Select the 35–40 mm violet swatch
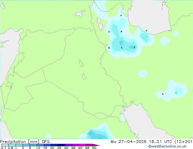193x149 pixels. [75, 145]
